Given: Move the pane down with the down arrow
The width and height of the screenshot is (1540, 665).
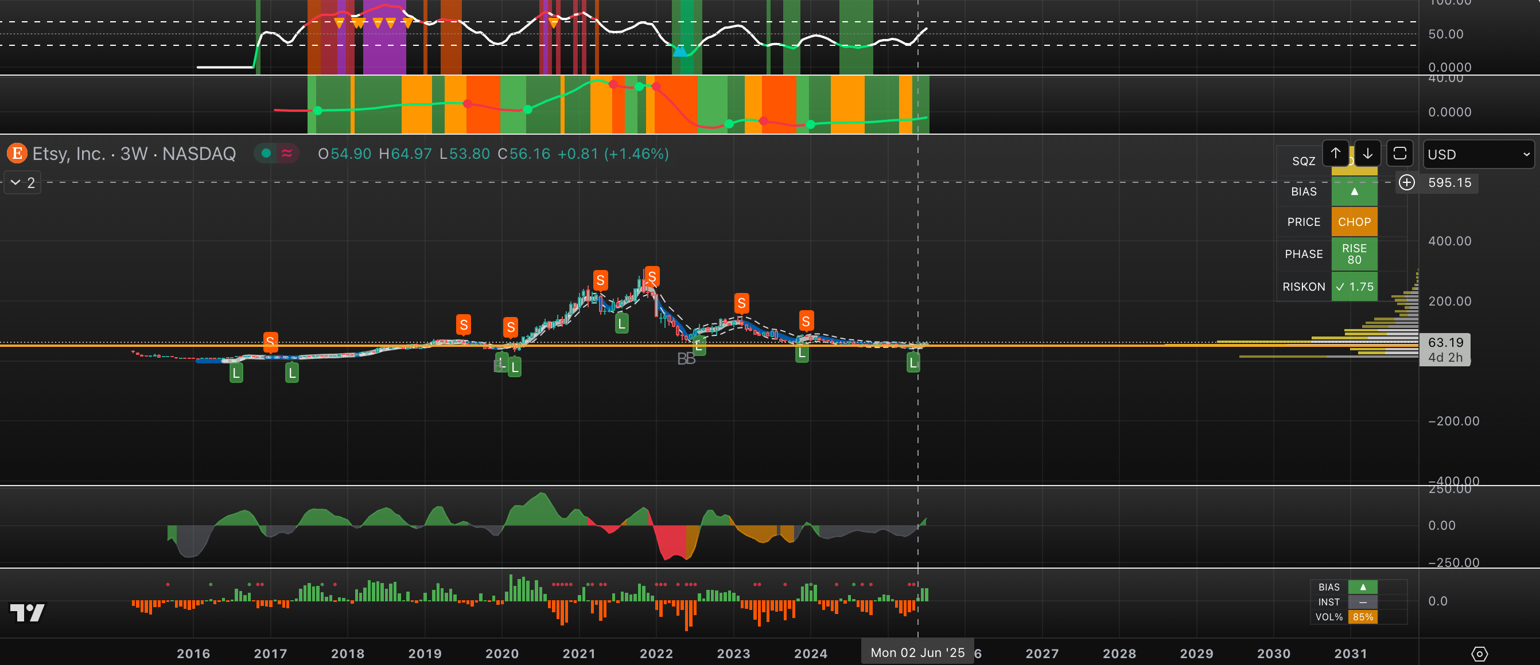Looking at the screenshot, I should coord(1368,154).
